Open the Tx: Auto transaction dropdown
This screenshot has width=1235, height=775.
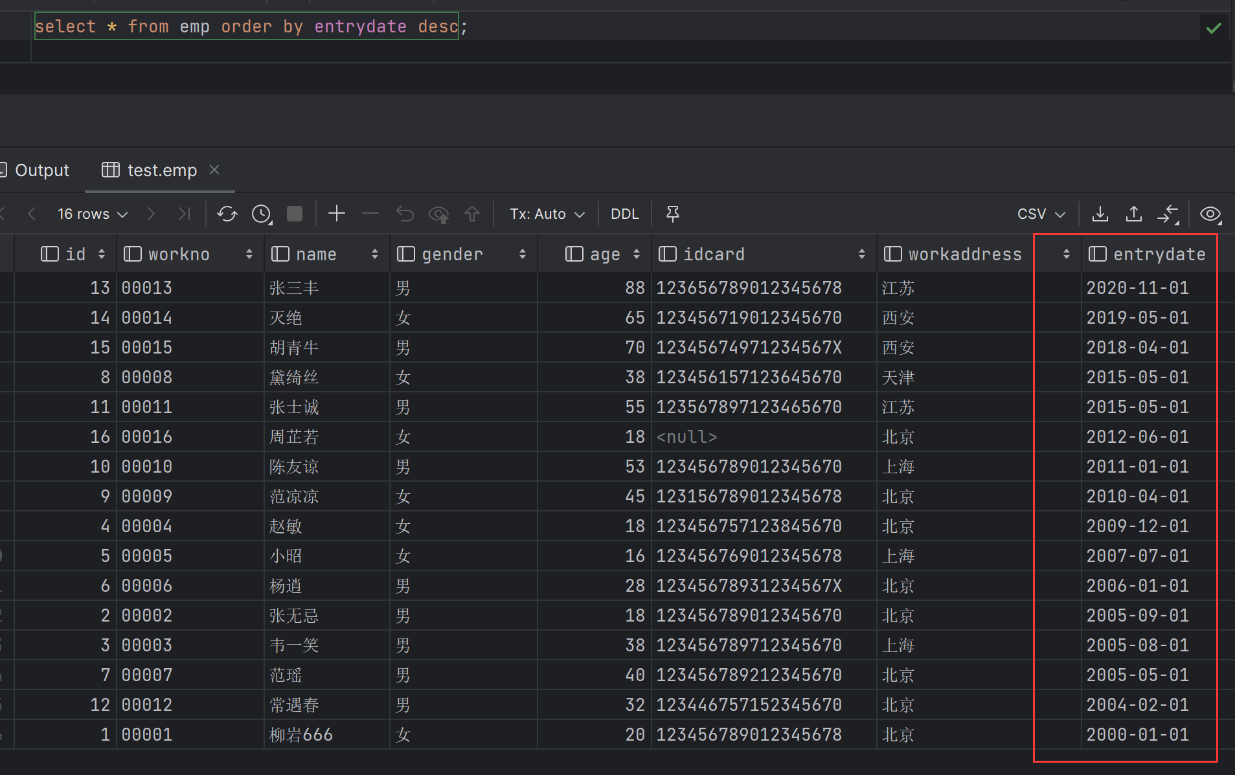click(547, 214)
